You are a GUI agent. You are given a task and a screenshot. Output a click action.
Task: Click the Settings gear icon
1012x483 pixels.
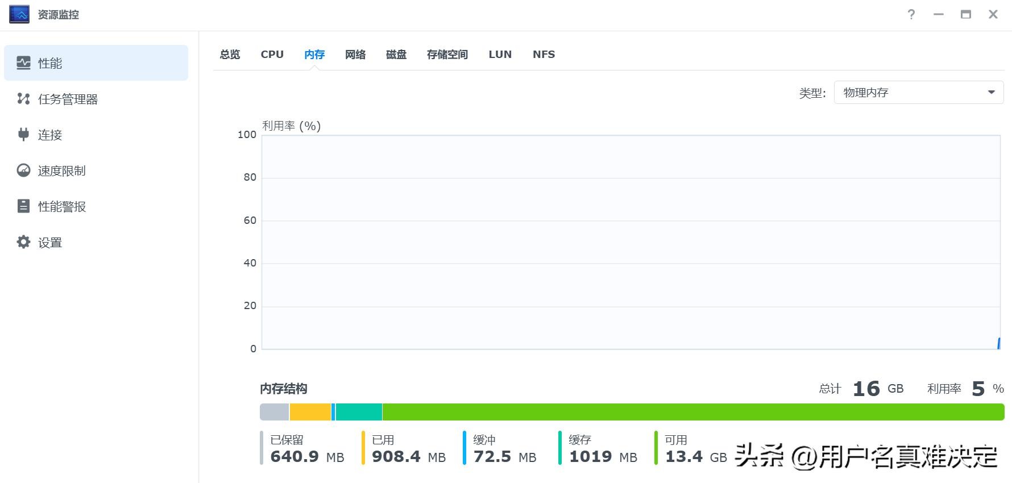click(x=23, y=242)
